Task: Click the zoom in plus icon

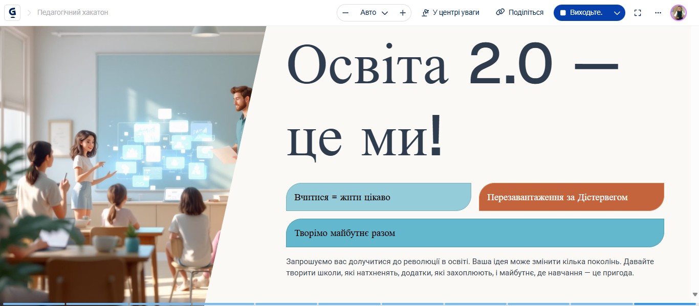Action: click(403, 13)
